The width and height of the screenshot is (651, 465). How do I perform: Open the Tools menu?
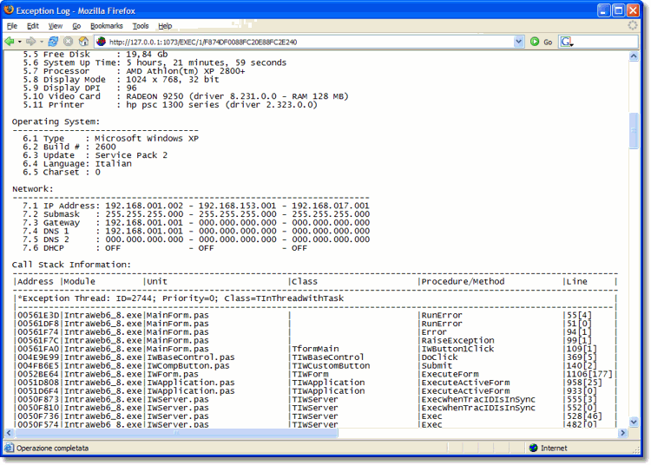pyautogui.click(x=141, y=26)
